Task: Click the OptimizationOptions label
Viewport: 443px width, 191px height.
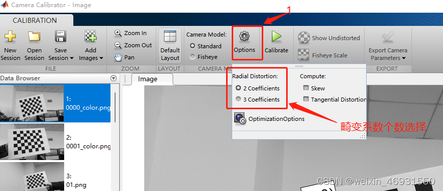Action: click(276, 119)
